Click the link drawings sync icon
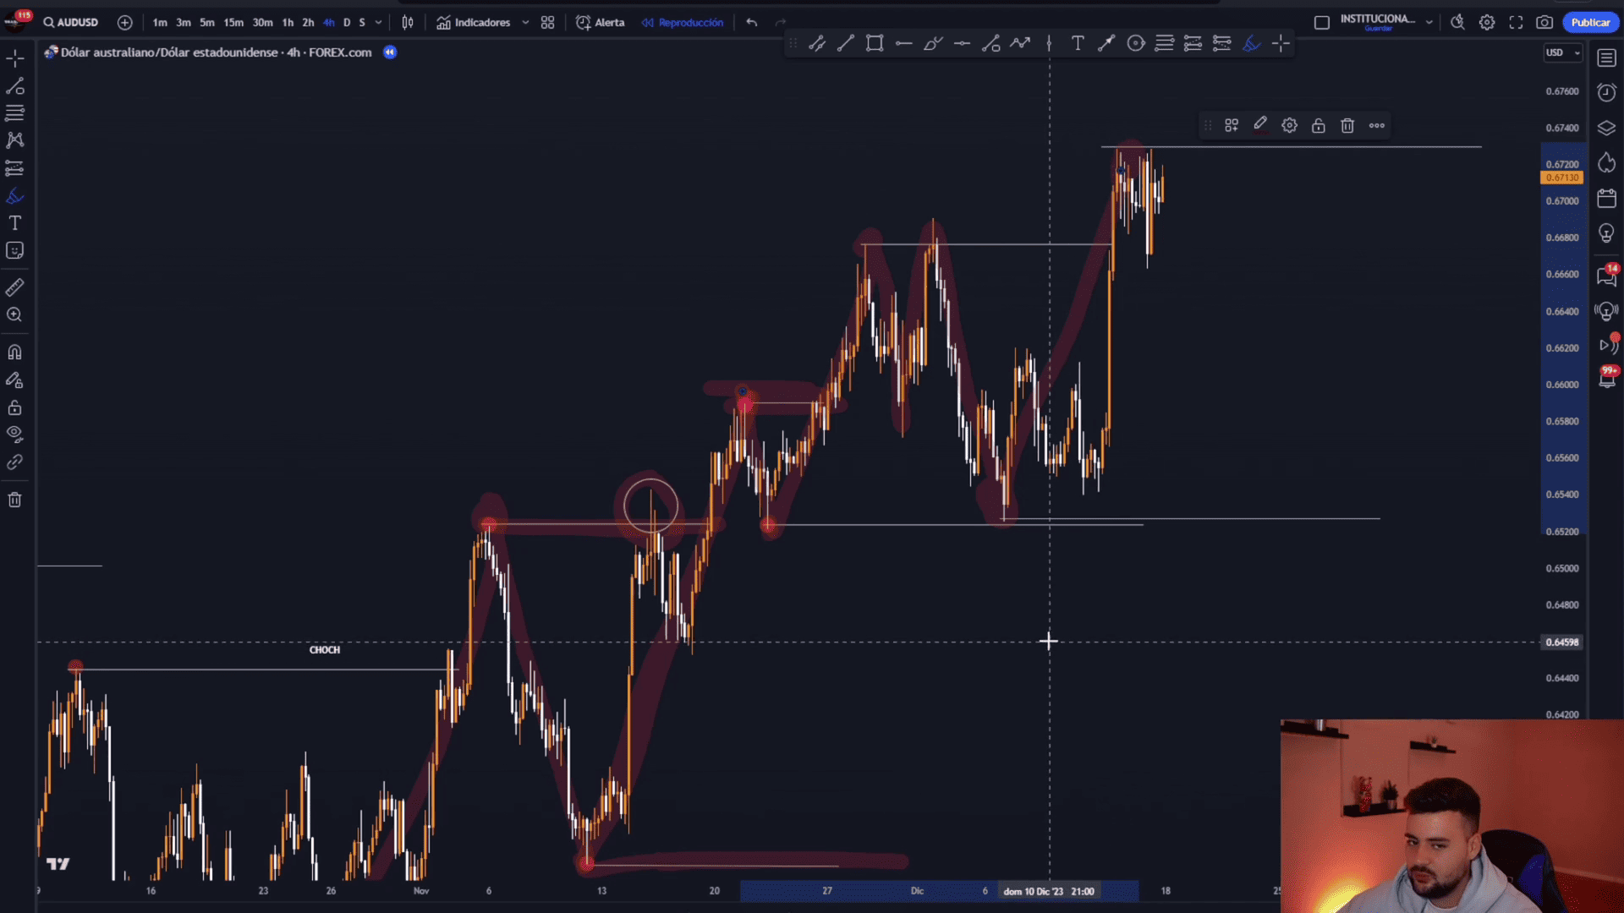 tap(14, 462)
